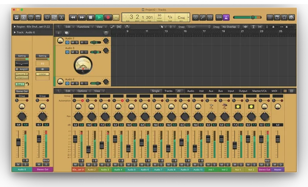308x187 pixels.
Task: Open the Library button in control bar
Action: point(16,17)
